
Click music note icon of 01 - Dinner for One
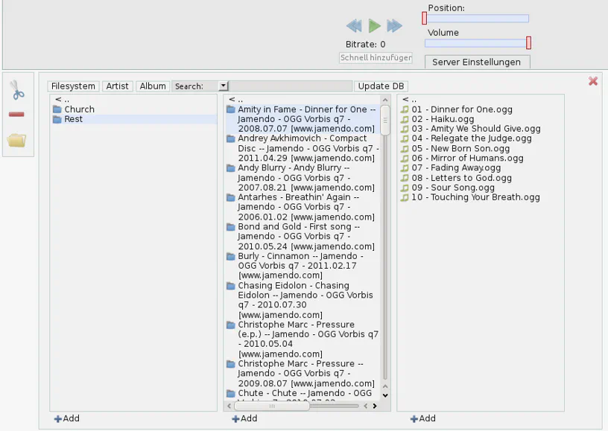[405, 109]
